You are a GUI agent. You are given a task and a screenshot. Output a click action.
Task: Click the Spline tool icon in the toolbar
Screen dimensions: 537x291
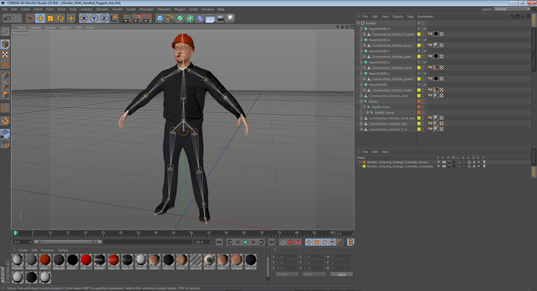pos(170,18)
